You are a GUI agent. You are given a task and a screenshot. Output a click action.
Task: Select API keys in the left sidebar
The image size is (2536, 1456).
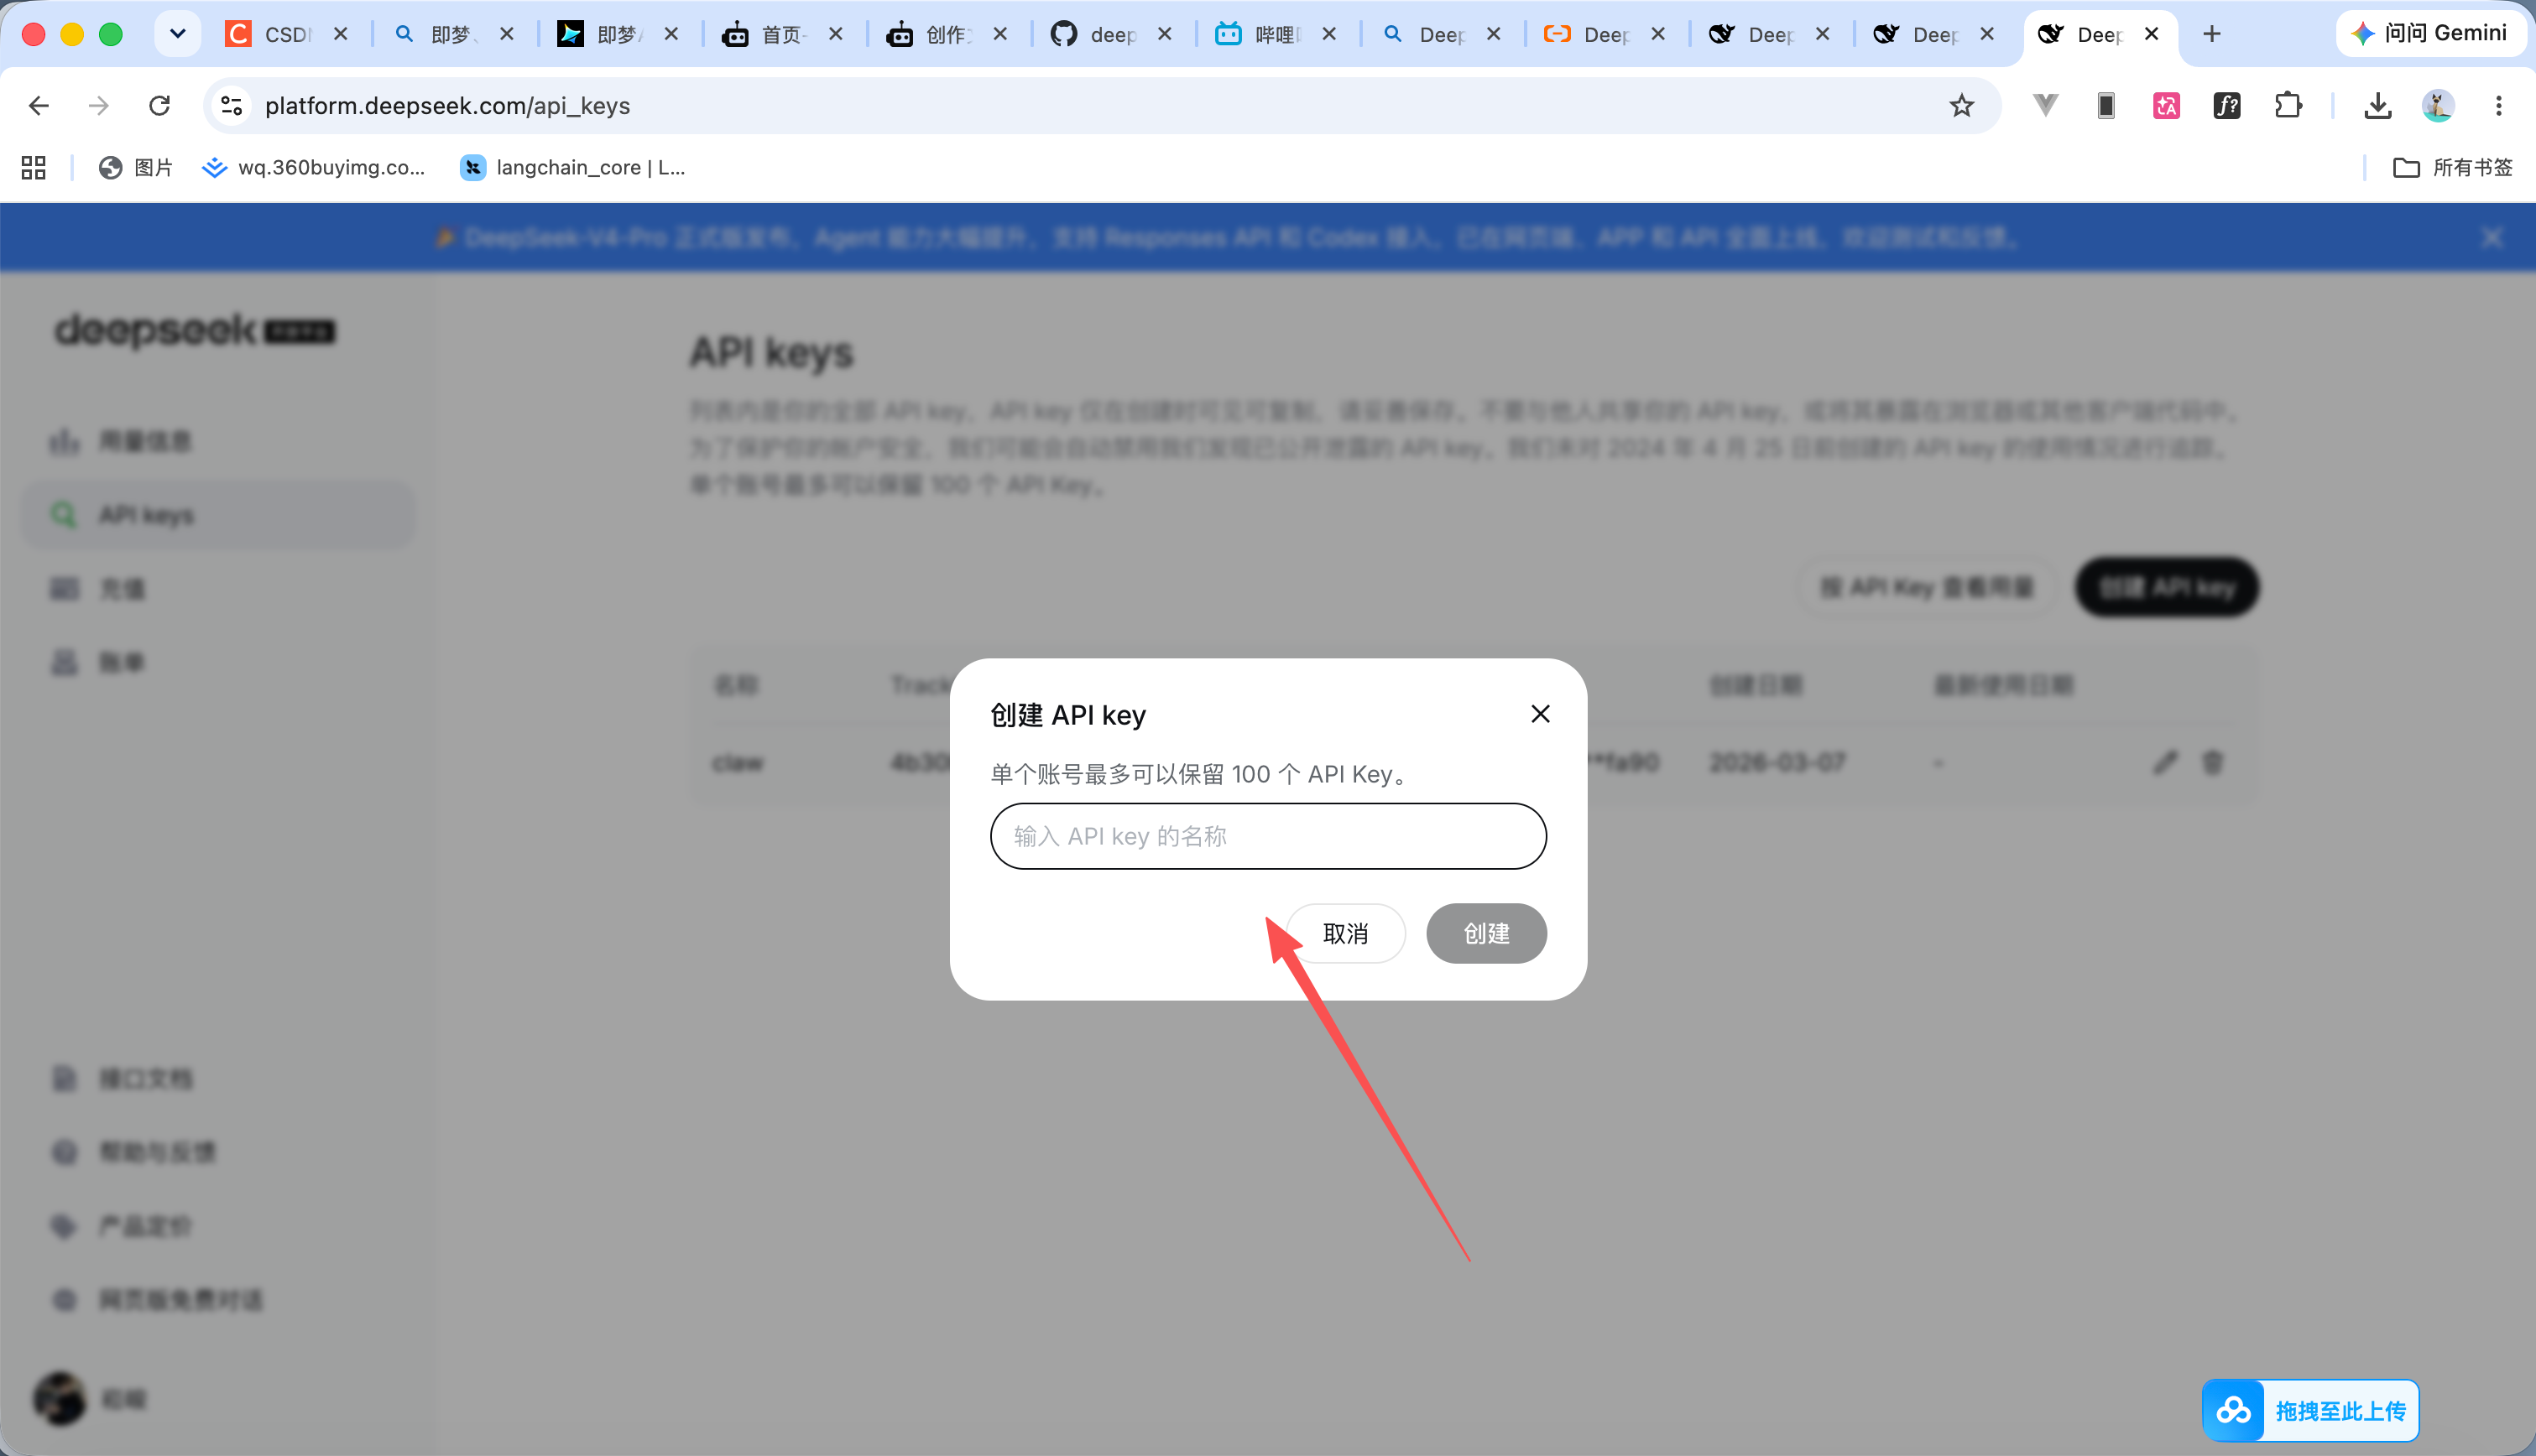click(x=218, y=515)
